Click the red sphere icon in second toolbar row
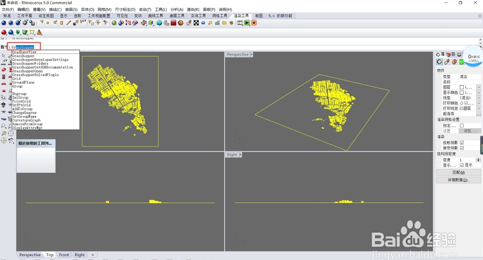Screen dimensions: 483x260 coord(4,32)
